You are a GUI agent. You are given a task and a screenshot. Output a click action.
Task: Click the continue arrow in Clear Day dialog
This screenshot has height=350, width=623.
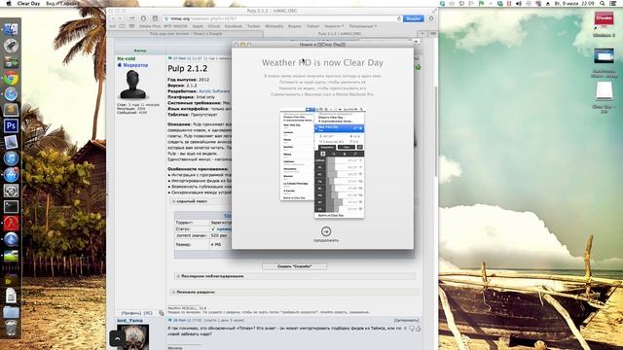click(326, 231)
